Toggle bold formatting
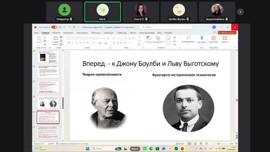The height and width of the screenshot is (152, 270). click(x=69, y=43)
